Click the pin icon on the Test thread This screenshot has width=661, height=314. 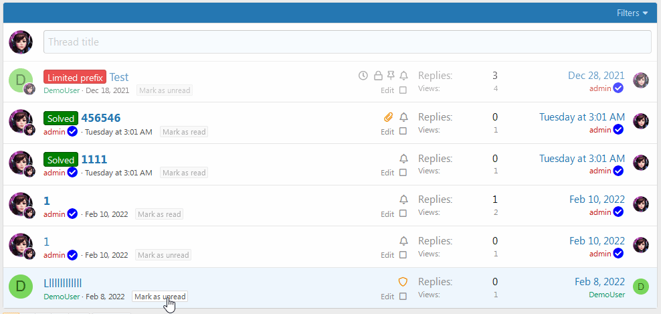point(391,76)
